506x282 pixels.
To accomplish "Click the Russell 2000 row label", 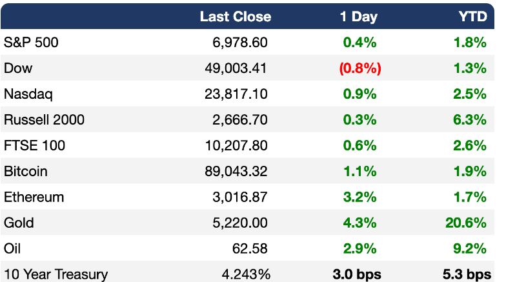I will [x=44, y=120].
